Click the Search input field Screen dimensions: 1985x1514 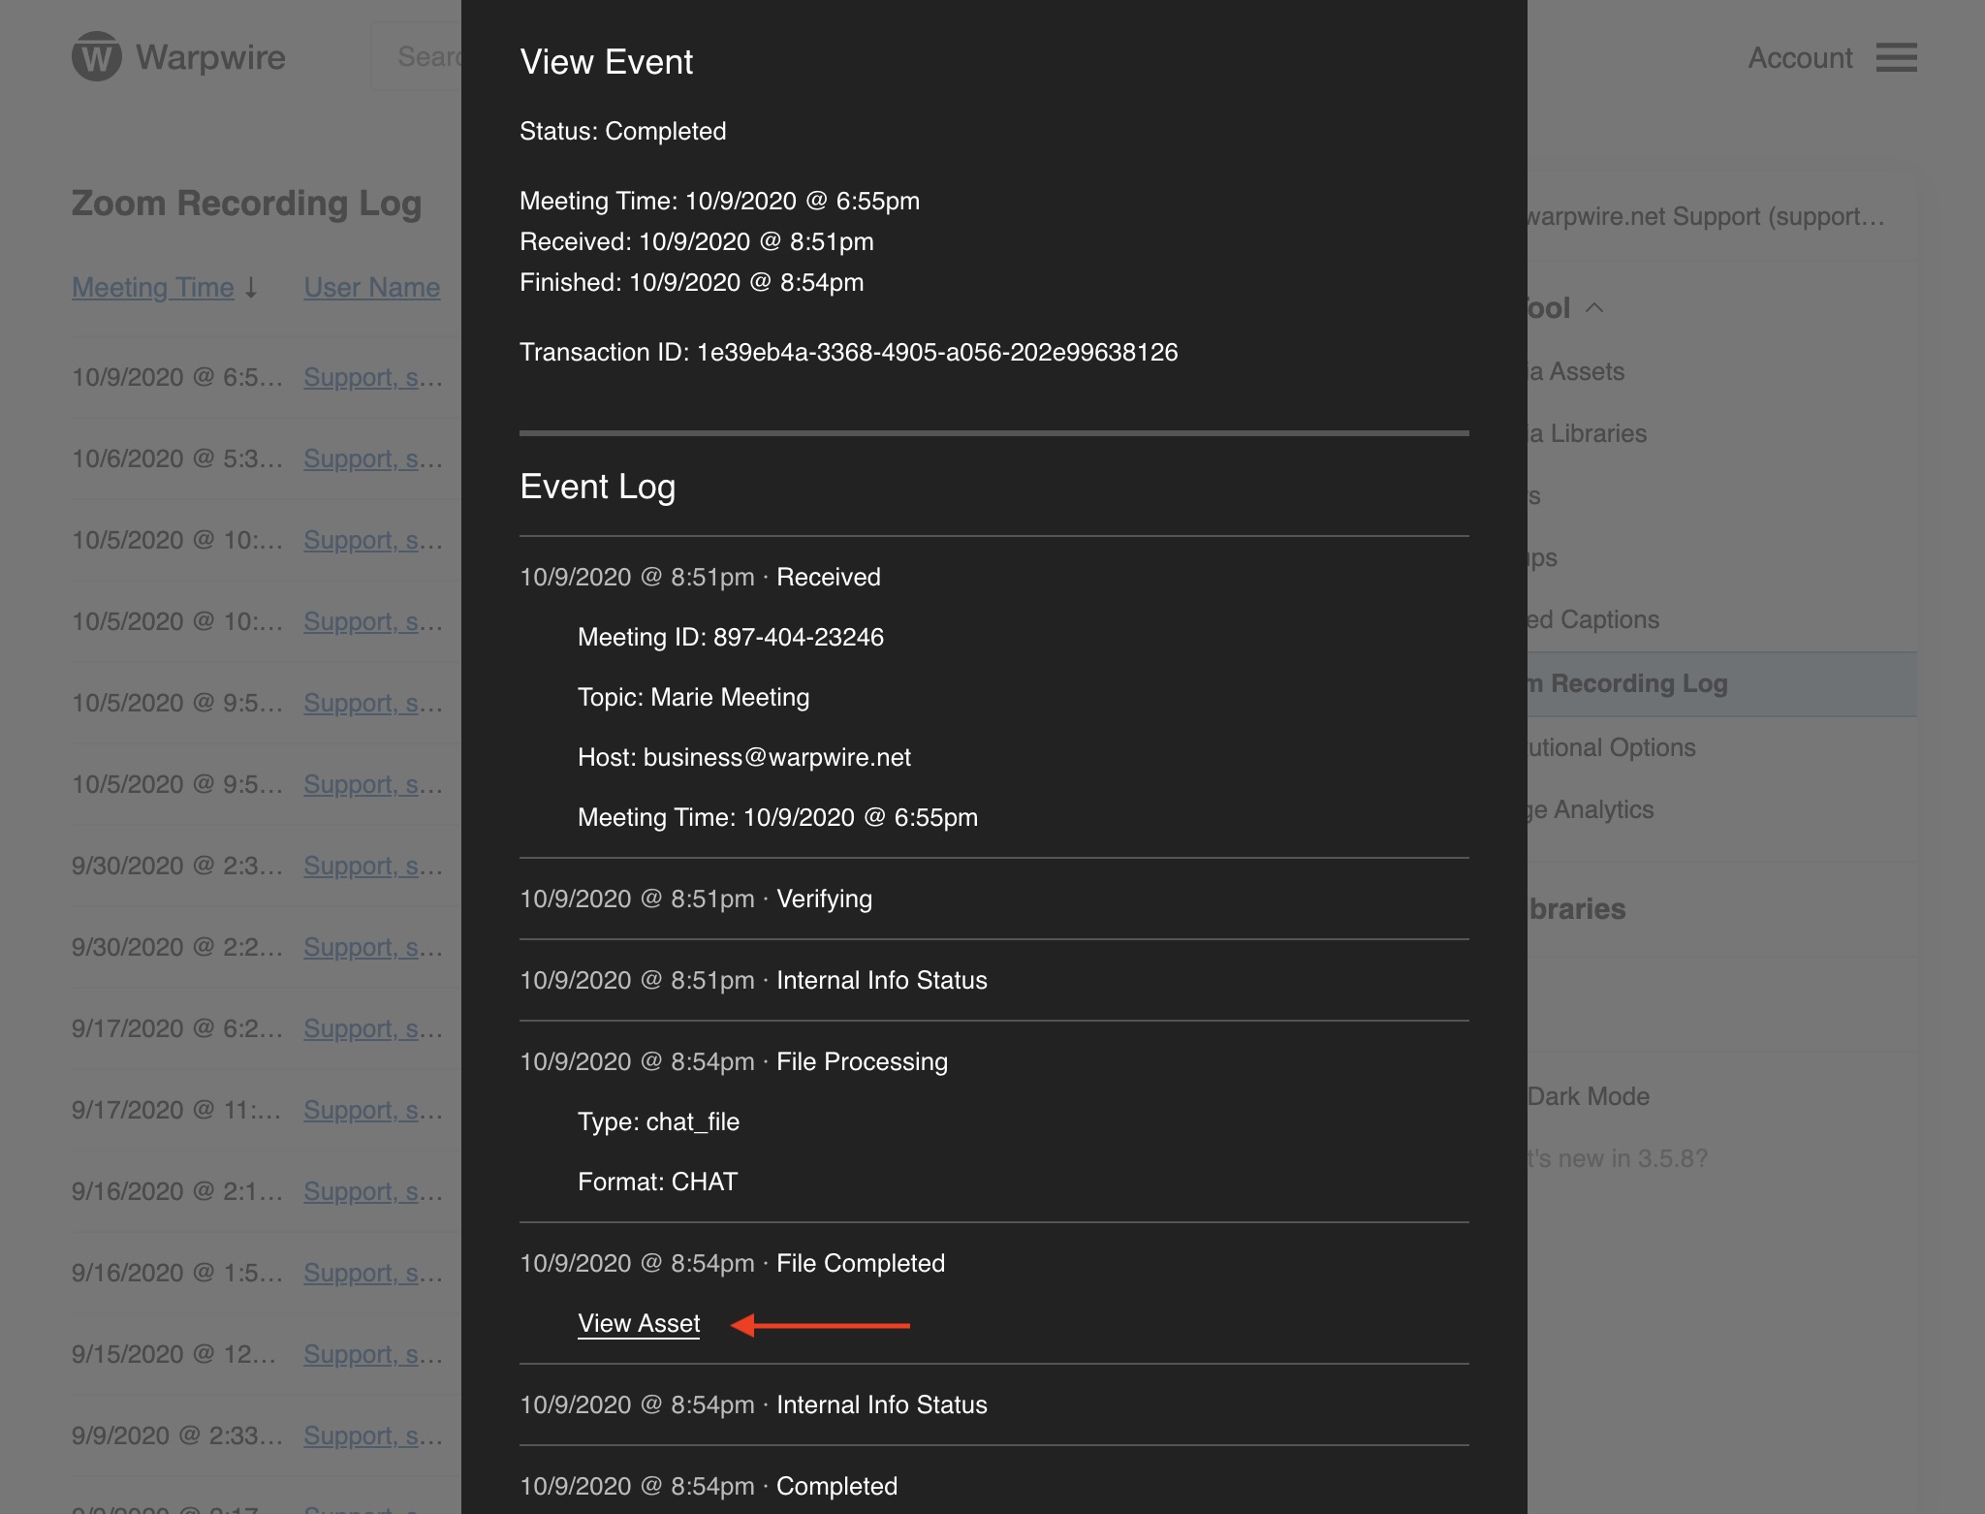[x=417, y=56]
